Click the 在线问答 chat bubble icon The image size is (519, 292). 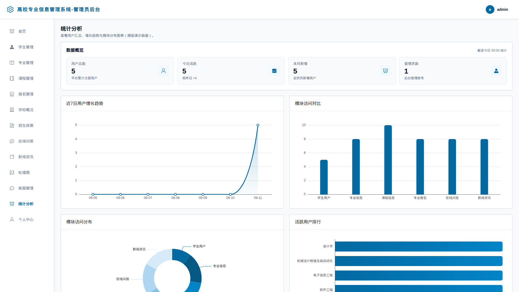pos(12,141)
